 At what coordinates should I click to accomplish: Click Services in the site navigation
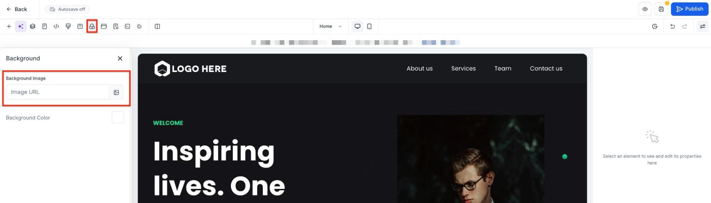coord(463,68)
